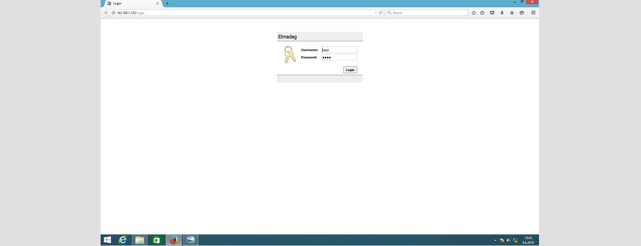Viewport: 641px width, 246px height.
Task: Close the Login tab
Action: 158,4
